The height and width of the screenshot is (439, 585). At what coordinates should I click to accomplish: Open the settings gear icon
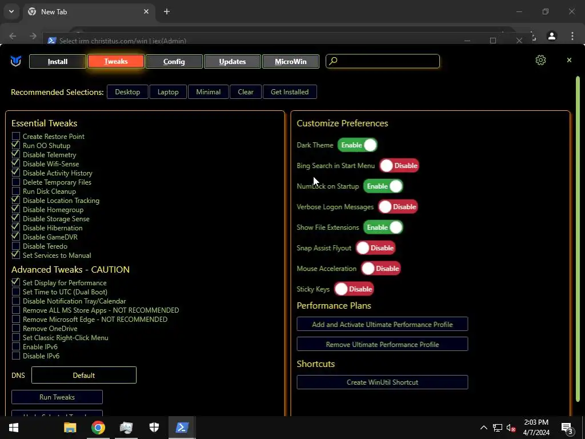(x=540, y=60)
